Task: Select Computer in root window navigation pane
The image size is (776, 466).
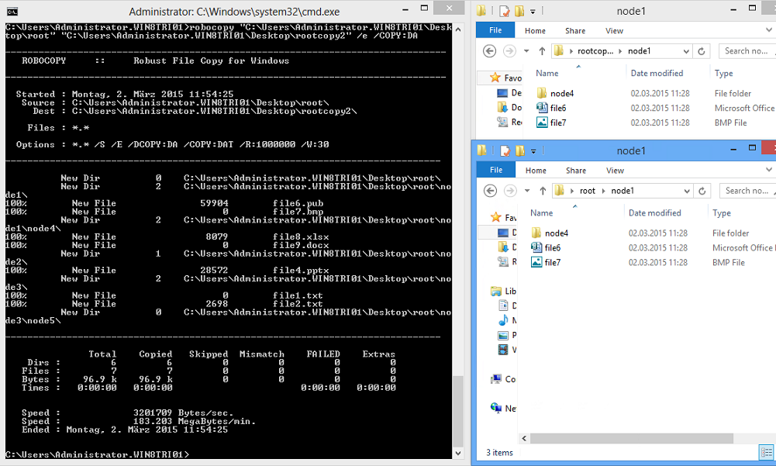Action: (503, 379)
